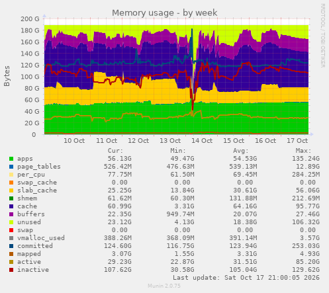The width and height of the screenshot is (329, 293).
Task: Click the 'Bytes' y-axis label
Action: 7,76
